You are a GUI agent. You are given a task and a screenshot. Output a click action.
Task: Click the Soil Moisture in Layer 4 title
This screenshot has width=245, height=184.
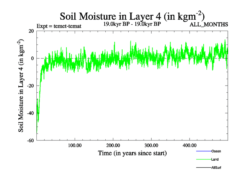pos(132,15)
